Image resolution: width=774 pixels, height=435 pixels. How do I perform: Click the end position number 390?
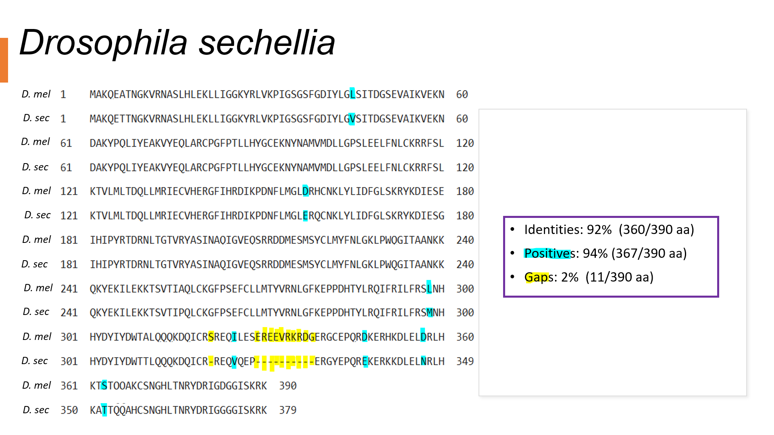point(288,386)
